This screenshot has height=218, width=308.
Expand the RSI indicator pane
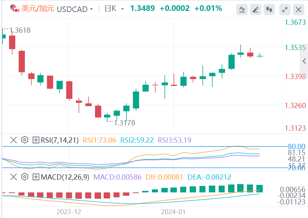pos(36,140)
